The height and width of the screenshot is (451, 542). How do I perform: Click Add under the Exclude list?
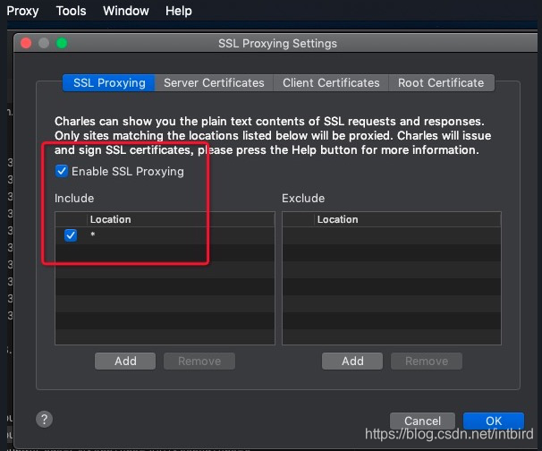coord(352,362)
